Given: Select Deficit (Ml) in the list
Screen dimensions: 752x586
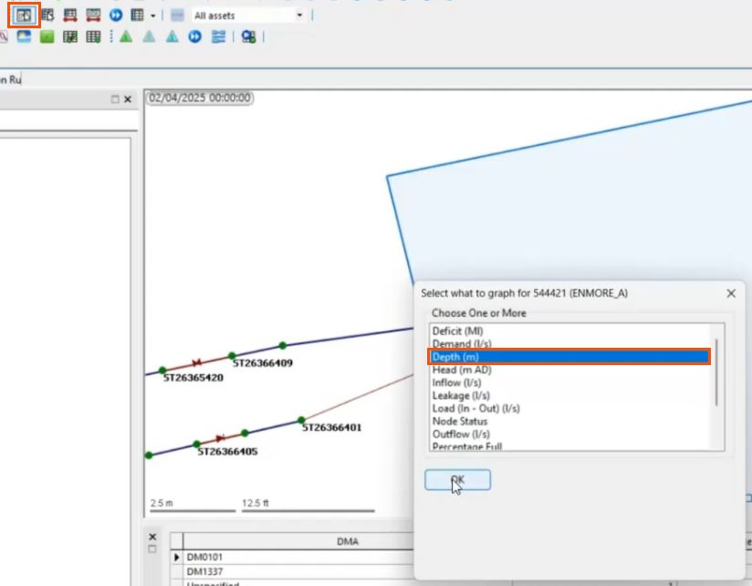Looking at the screenshot, I should click(457, 331).
